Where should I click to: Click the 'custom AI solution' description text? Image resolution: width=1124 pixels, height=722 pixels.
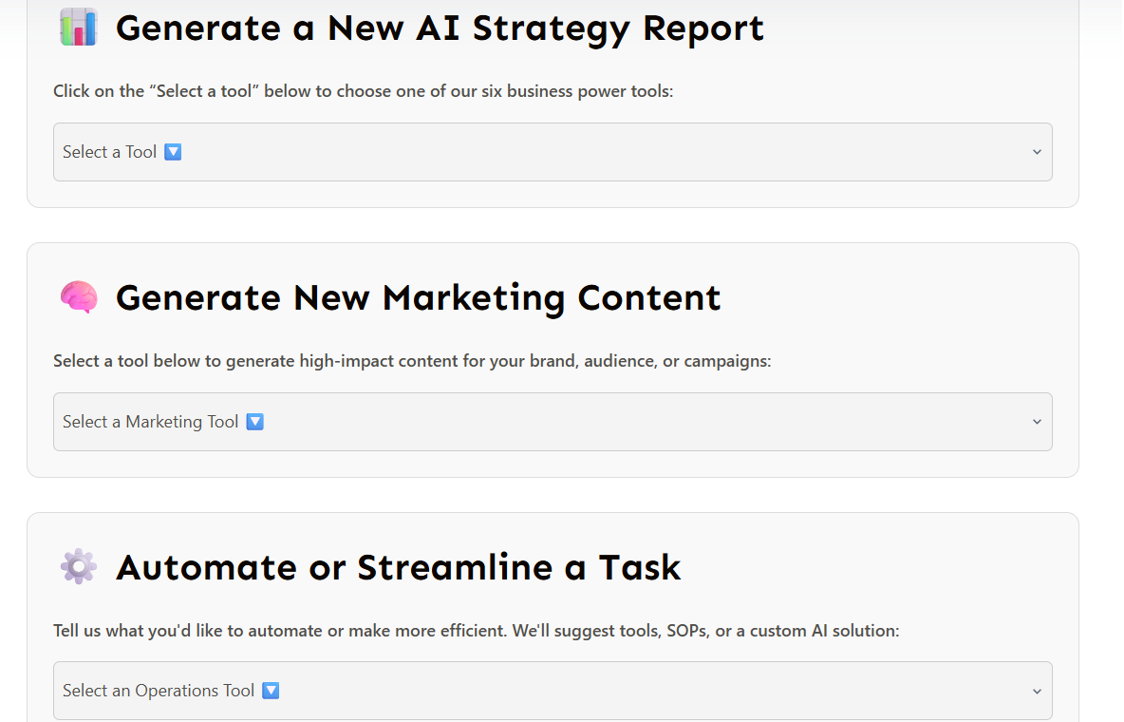point(824,631)
